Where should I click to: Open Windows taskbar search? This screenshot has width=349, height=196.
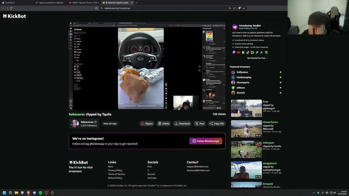(x=10, y=193)
